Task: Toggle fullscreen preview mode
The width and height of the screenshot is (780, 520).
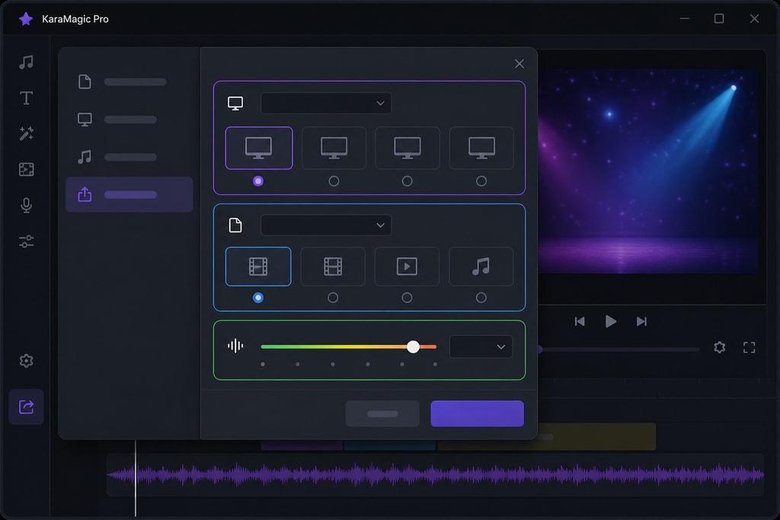Action: coord(750,347)
